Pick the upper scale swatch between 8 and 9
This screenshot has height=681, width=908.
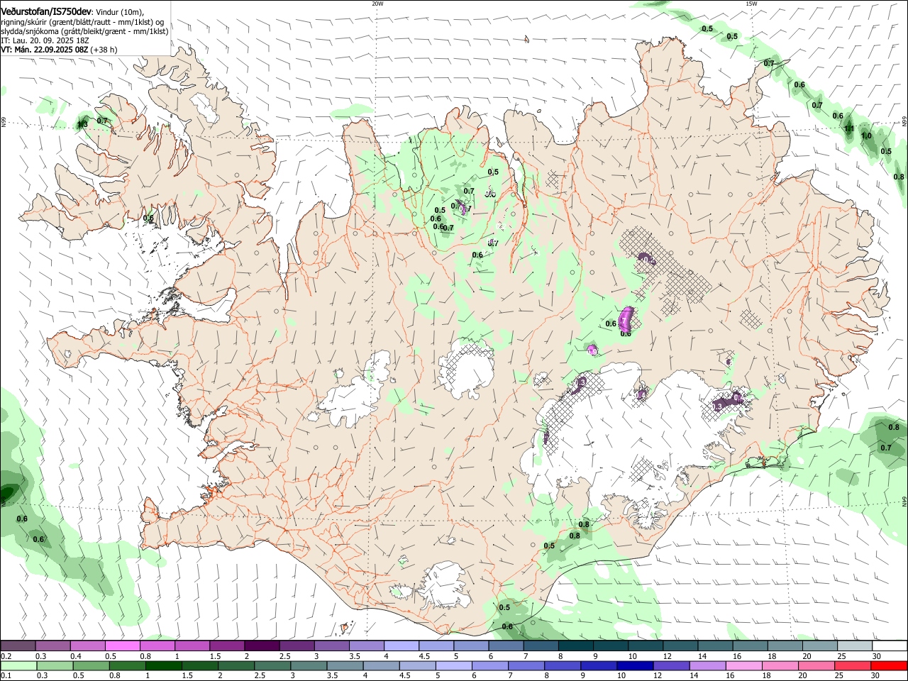(575, 646)
